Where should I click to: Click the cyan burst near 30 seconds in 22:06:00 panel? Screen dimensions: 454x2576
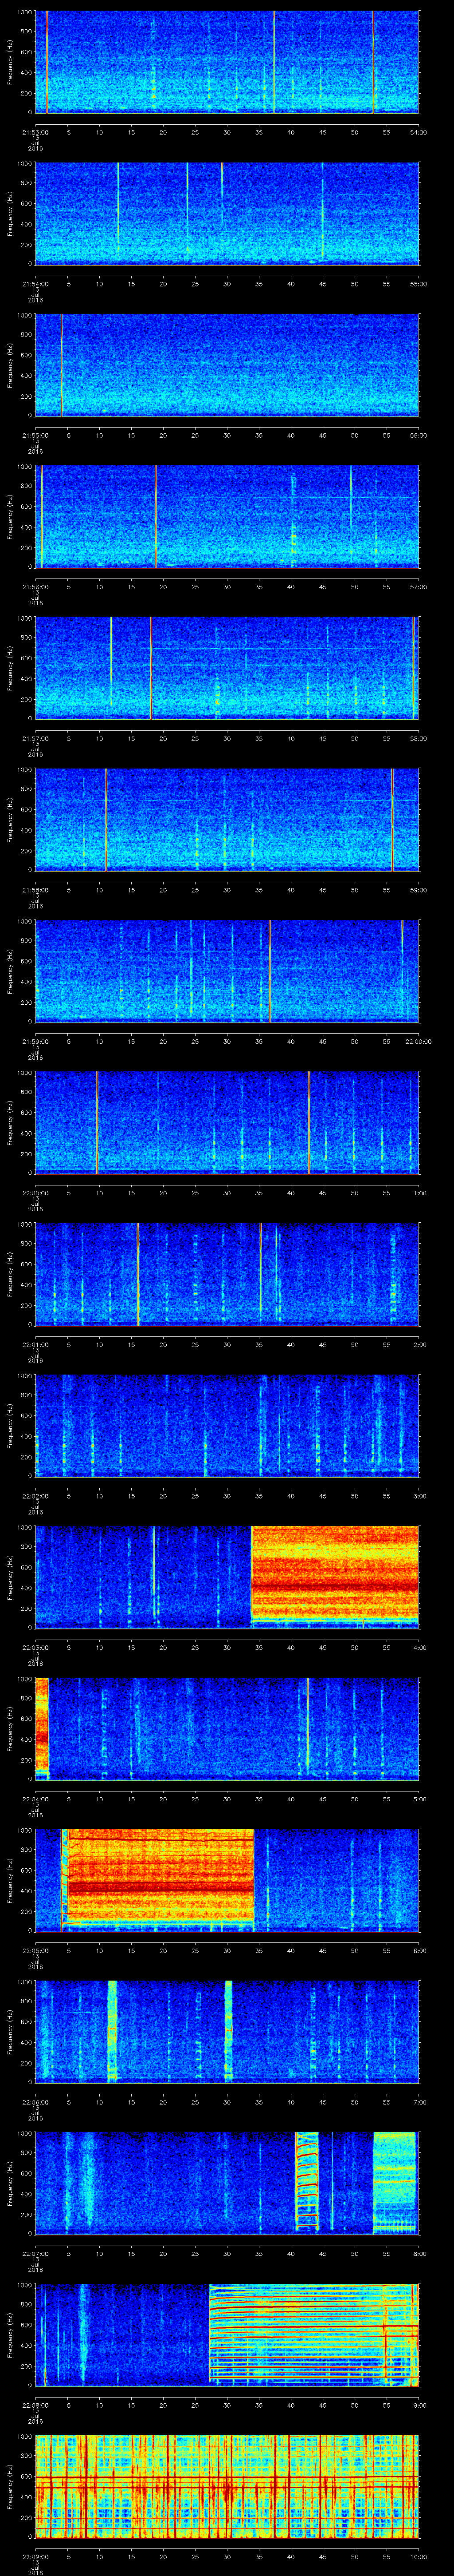[x=228, y=2031]
